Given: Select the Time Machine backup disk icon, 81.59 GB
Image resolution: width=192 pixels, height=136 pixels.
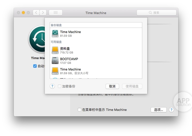Looking at the screenshot, I should pyautogui.click(x=55, y=34).
